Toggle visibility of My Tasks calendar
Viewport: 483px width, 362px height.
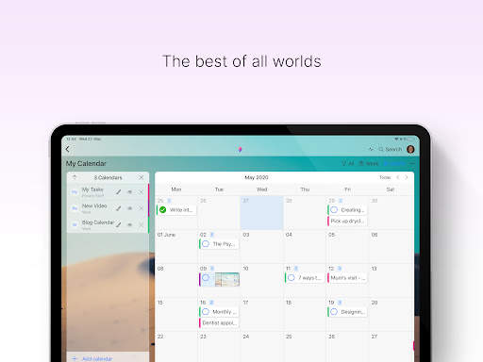coord(129,191)
